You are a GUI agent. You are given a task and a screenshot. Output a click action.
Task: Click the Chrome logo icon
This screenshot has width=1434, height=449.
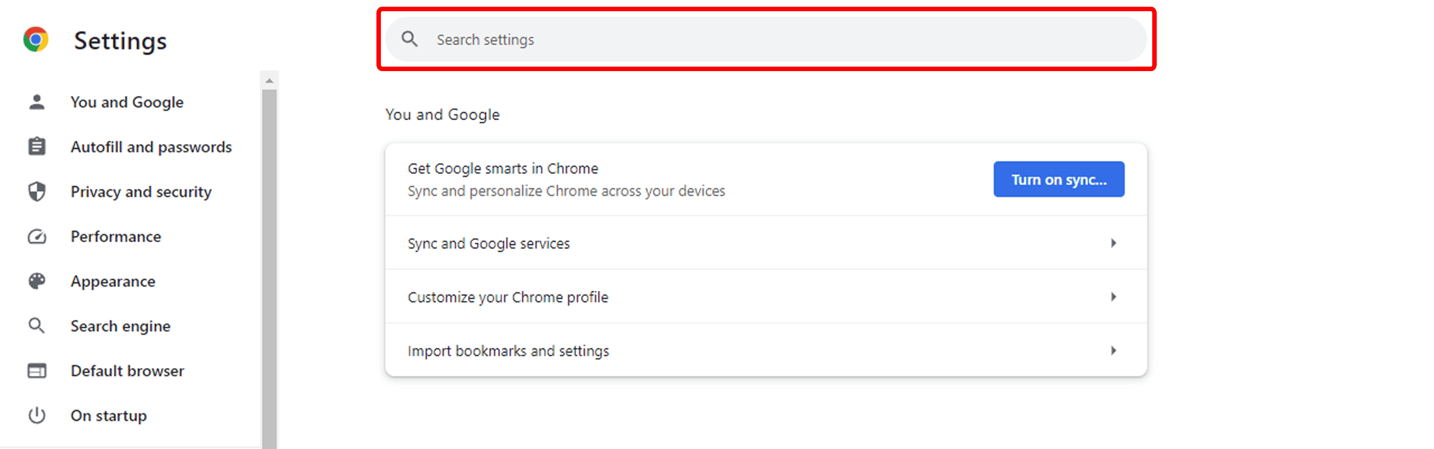[36, 40]
